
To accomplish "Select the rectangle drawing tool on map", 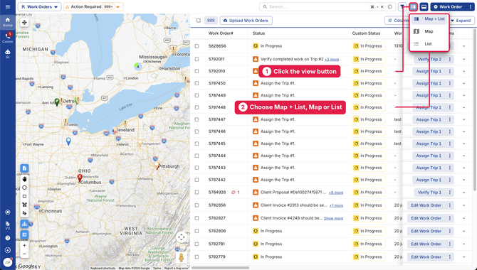I will (x=25, y=196).
